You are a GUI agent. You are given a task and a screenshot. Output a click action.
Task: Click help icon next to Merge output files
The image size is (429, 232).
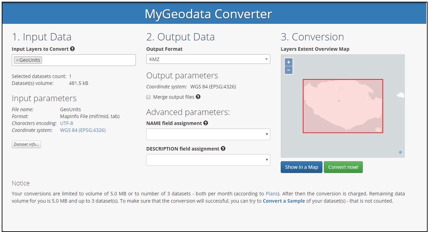pyautogui.click(x=198, y=97)
